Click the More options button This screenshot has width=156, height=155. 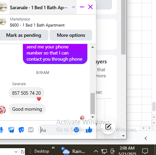tap(71, 35)
